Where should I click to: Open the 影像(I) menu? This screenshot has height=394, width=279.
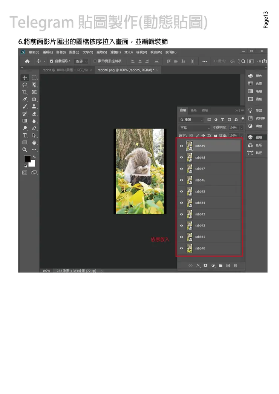[61, 52]
